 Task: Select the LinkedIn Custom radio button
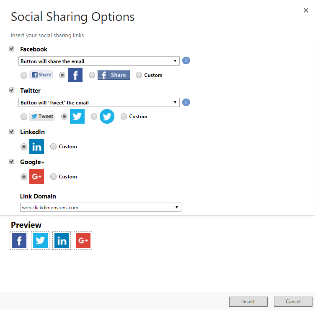click(53, 147)
